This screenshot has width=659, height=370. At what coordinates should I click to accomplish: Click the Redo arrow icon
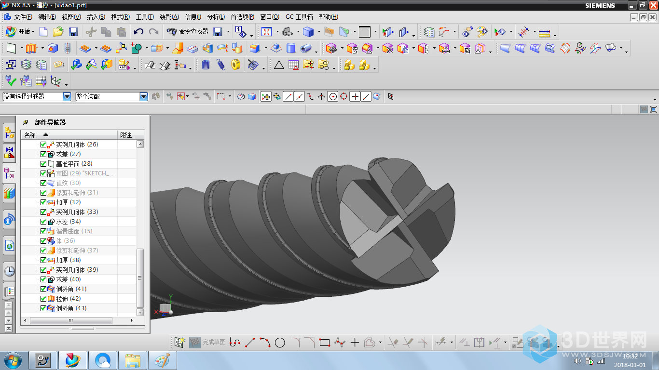click(153, 32)
